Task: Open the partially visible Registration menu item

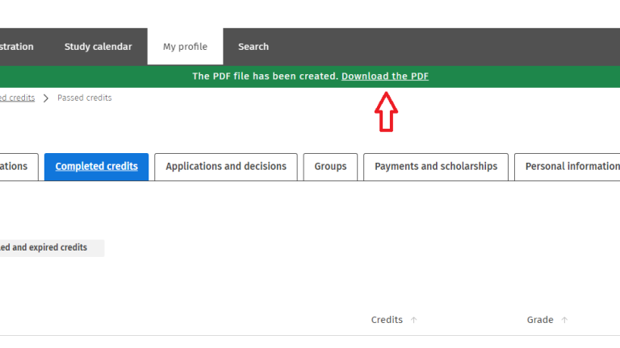Action: click(17, 47)
